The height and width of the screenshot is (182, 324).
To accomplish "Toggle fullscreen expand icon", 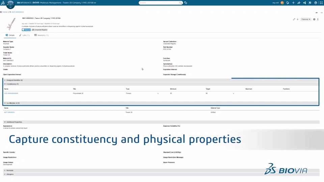I will pyautogui.click(x=321, y=3).
